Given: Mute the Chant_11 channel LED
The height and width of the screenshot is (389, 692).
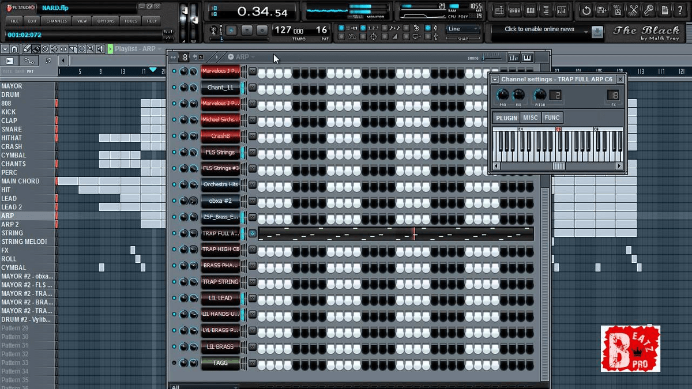Looking at the screenshot, I should 174,88.
